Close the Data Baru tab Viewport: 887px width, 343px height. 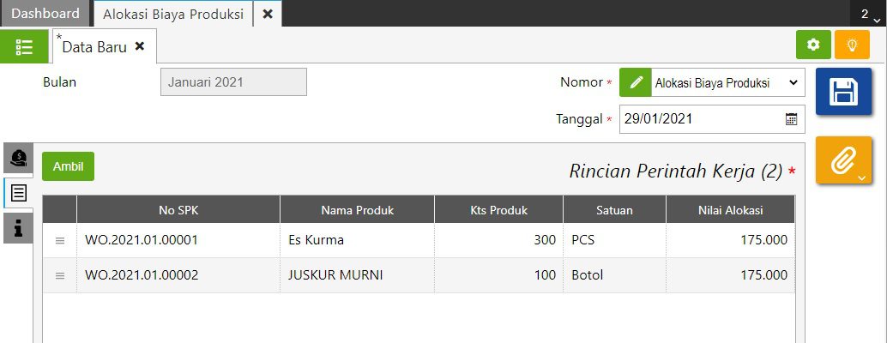pyautogui.click(x=140, y=46)
